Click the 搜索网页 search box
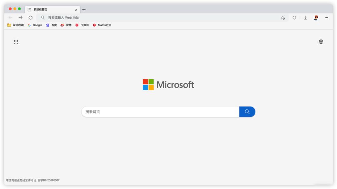This screenshot has width=337, height=189. point(160,112)
